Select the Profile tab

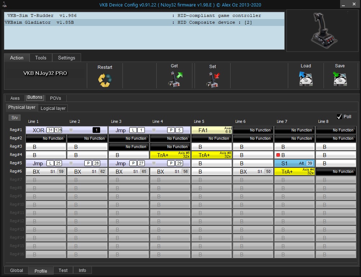41,271
